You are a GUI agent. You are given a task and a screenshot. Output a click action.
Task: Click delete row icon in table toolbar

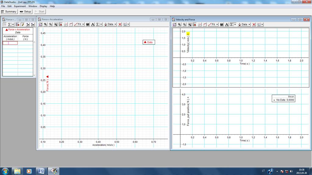(33, 24)
